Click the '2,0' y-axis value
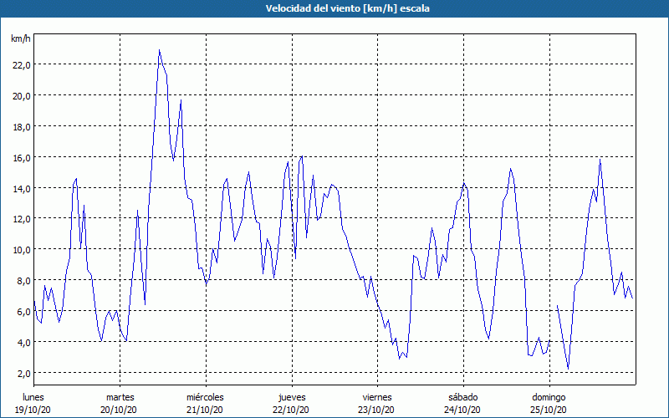This screenshot has height=418, width=669. click(x=23, y=374)
